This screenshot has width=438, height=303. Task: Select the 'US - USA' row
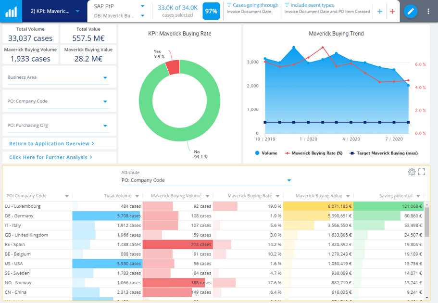coord(213,264)
